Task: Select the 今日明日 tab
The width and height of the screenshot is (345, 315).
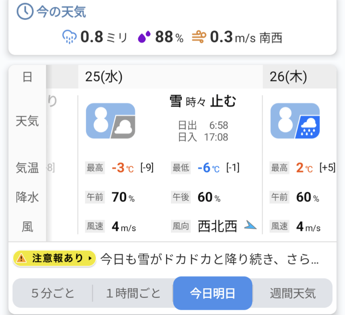Action: 212,293
